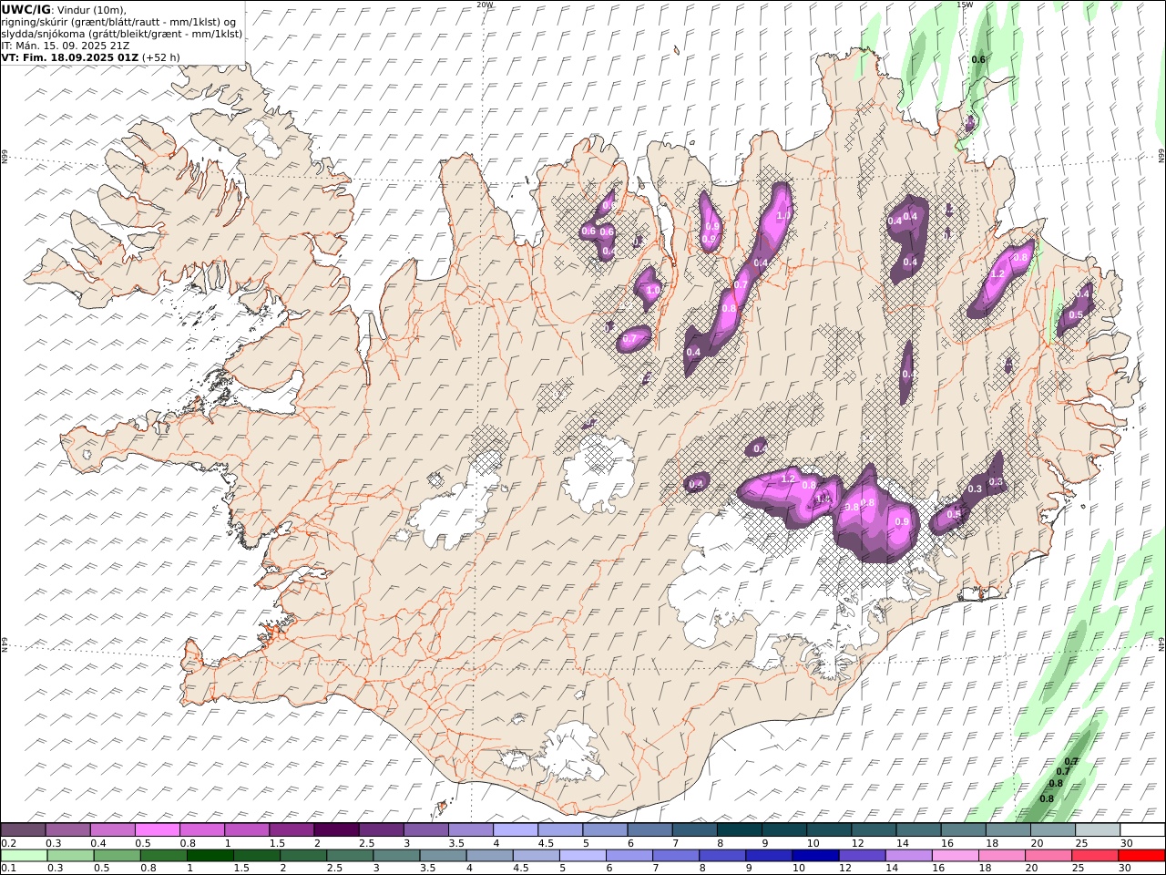
Task: Select the rain legend swatch starting at 18
Action: point(1001,856)
